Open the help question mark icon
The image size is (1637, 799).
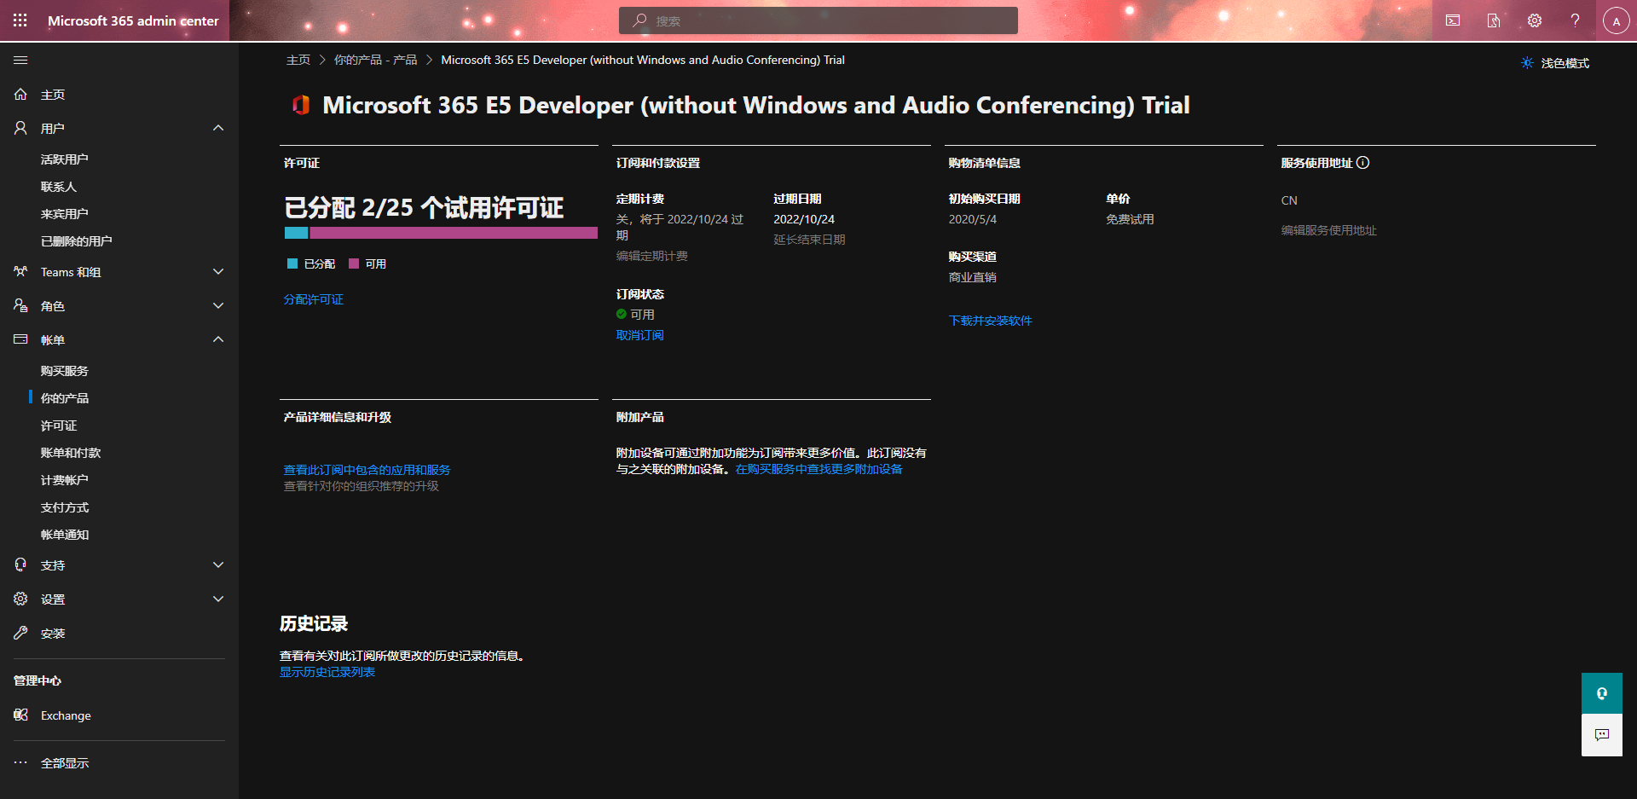tap(1576, 20)
